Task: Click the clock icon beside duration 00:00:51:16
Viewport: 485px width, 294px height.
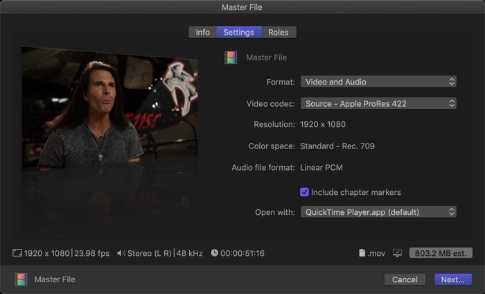Action: tap(214, 253)
